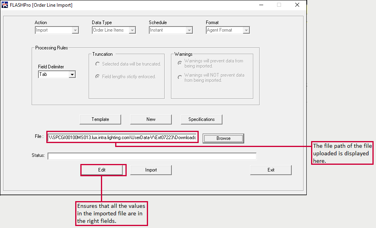Viewport: 376px width, 228px height.
Task: Open the Format dropdown showing Agent Format
Action: point(228,30)
